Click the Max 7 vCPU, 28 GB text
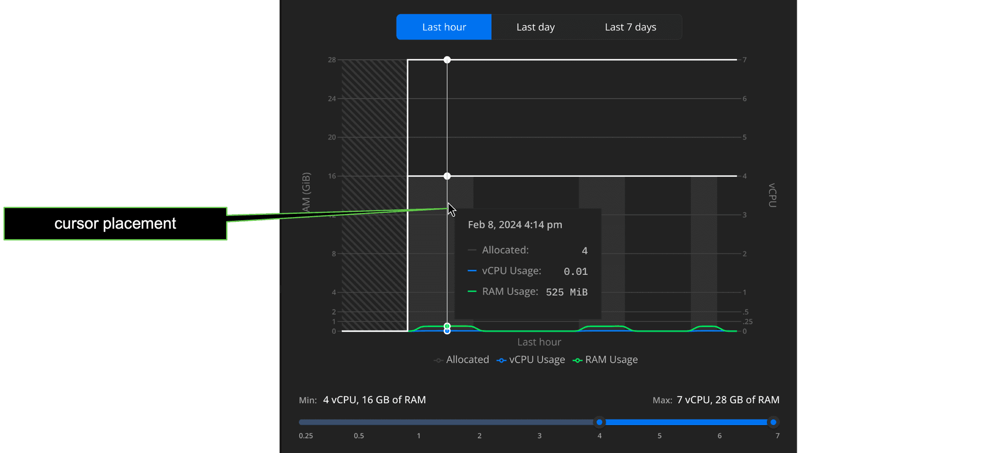This screenshot has width=1007, height=453. click(727, 400)
